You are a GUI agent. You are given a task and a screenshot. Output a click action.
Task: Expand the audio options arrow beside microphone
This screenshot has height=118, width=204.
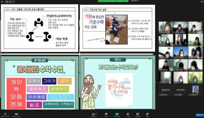9,114
